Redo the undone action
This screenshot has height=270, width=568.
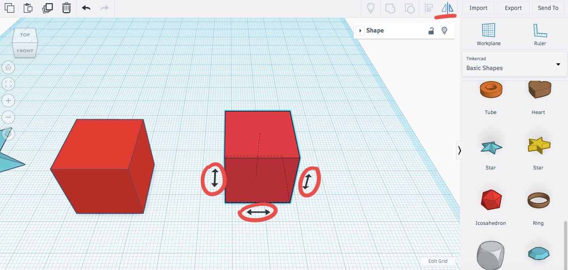pyautogui.click(x=105, y=8)
